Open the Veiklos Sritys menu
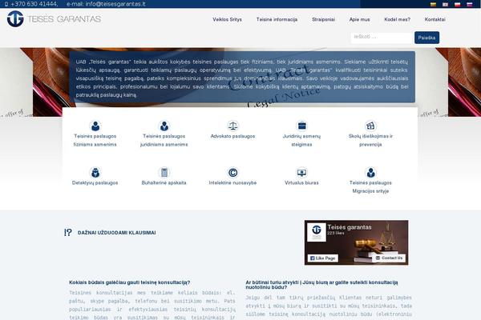The width and height of the screenshot is (481, 320). (228, 19)
